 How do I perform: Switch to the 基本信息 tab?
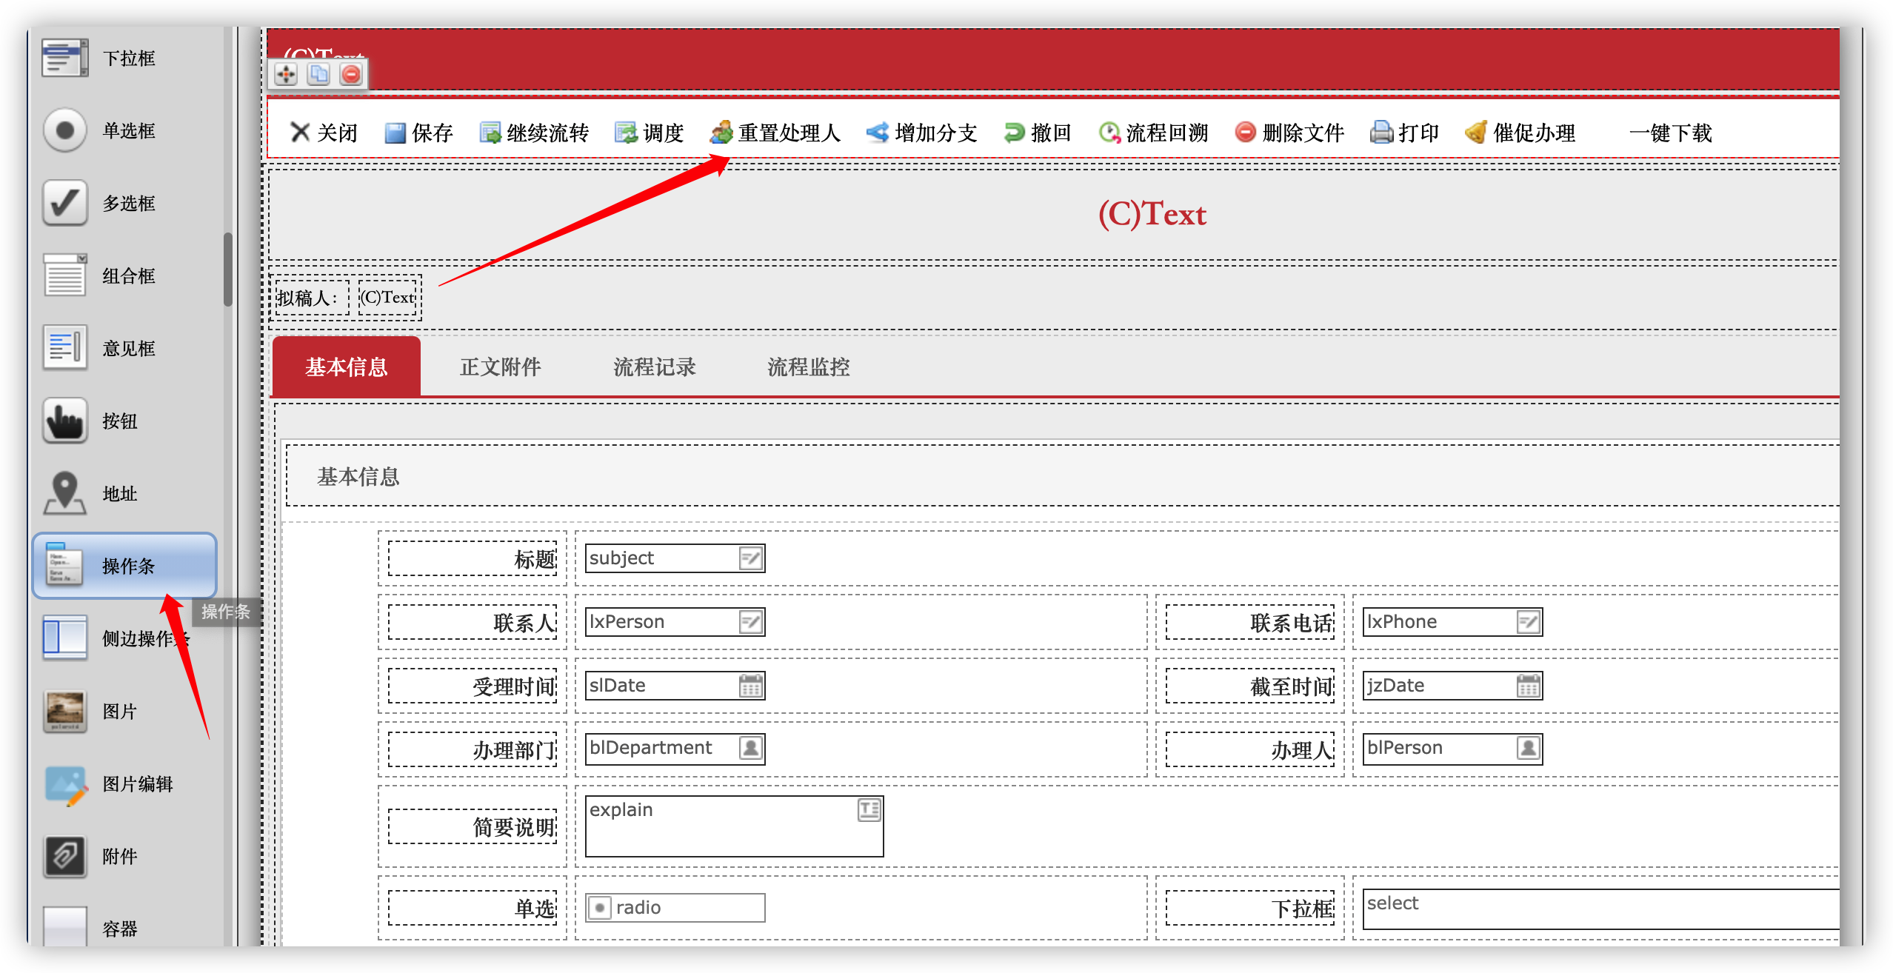coord(347,367)
